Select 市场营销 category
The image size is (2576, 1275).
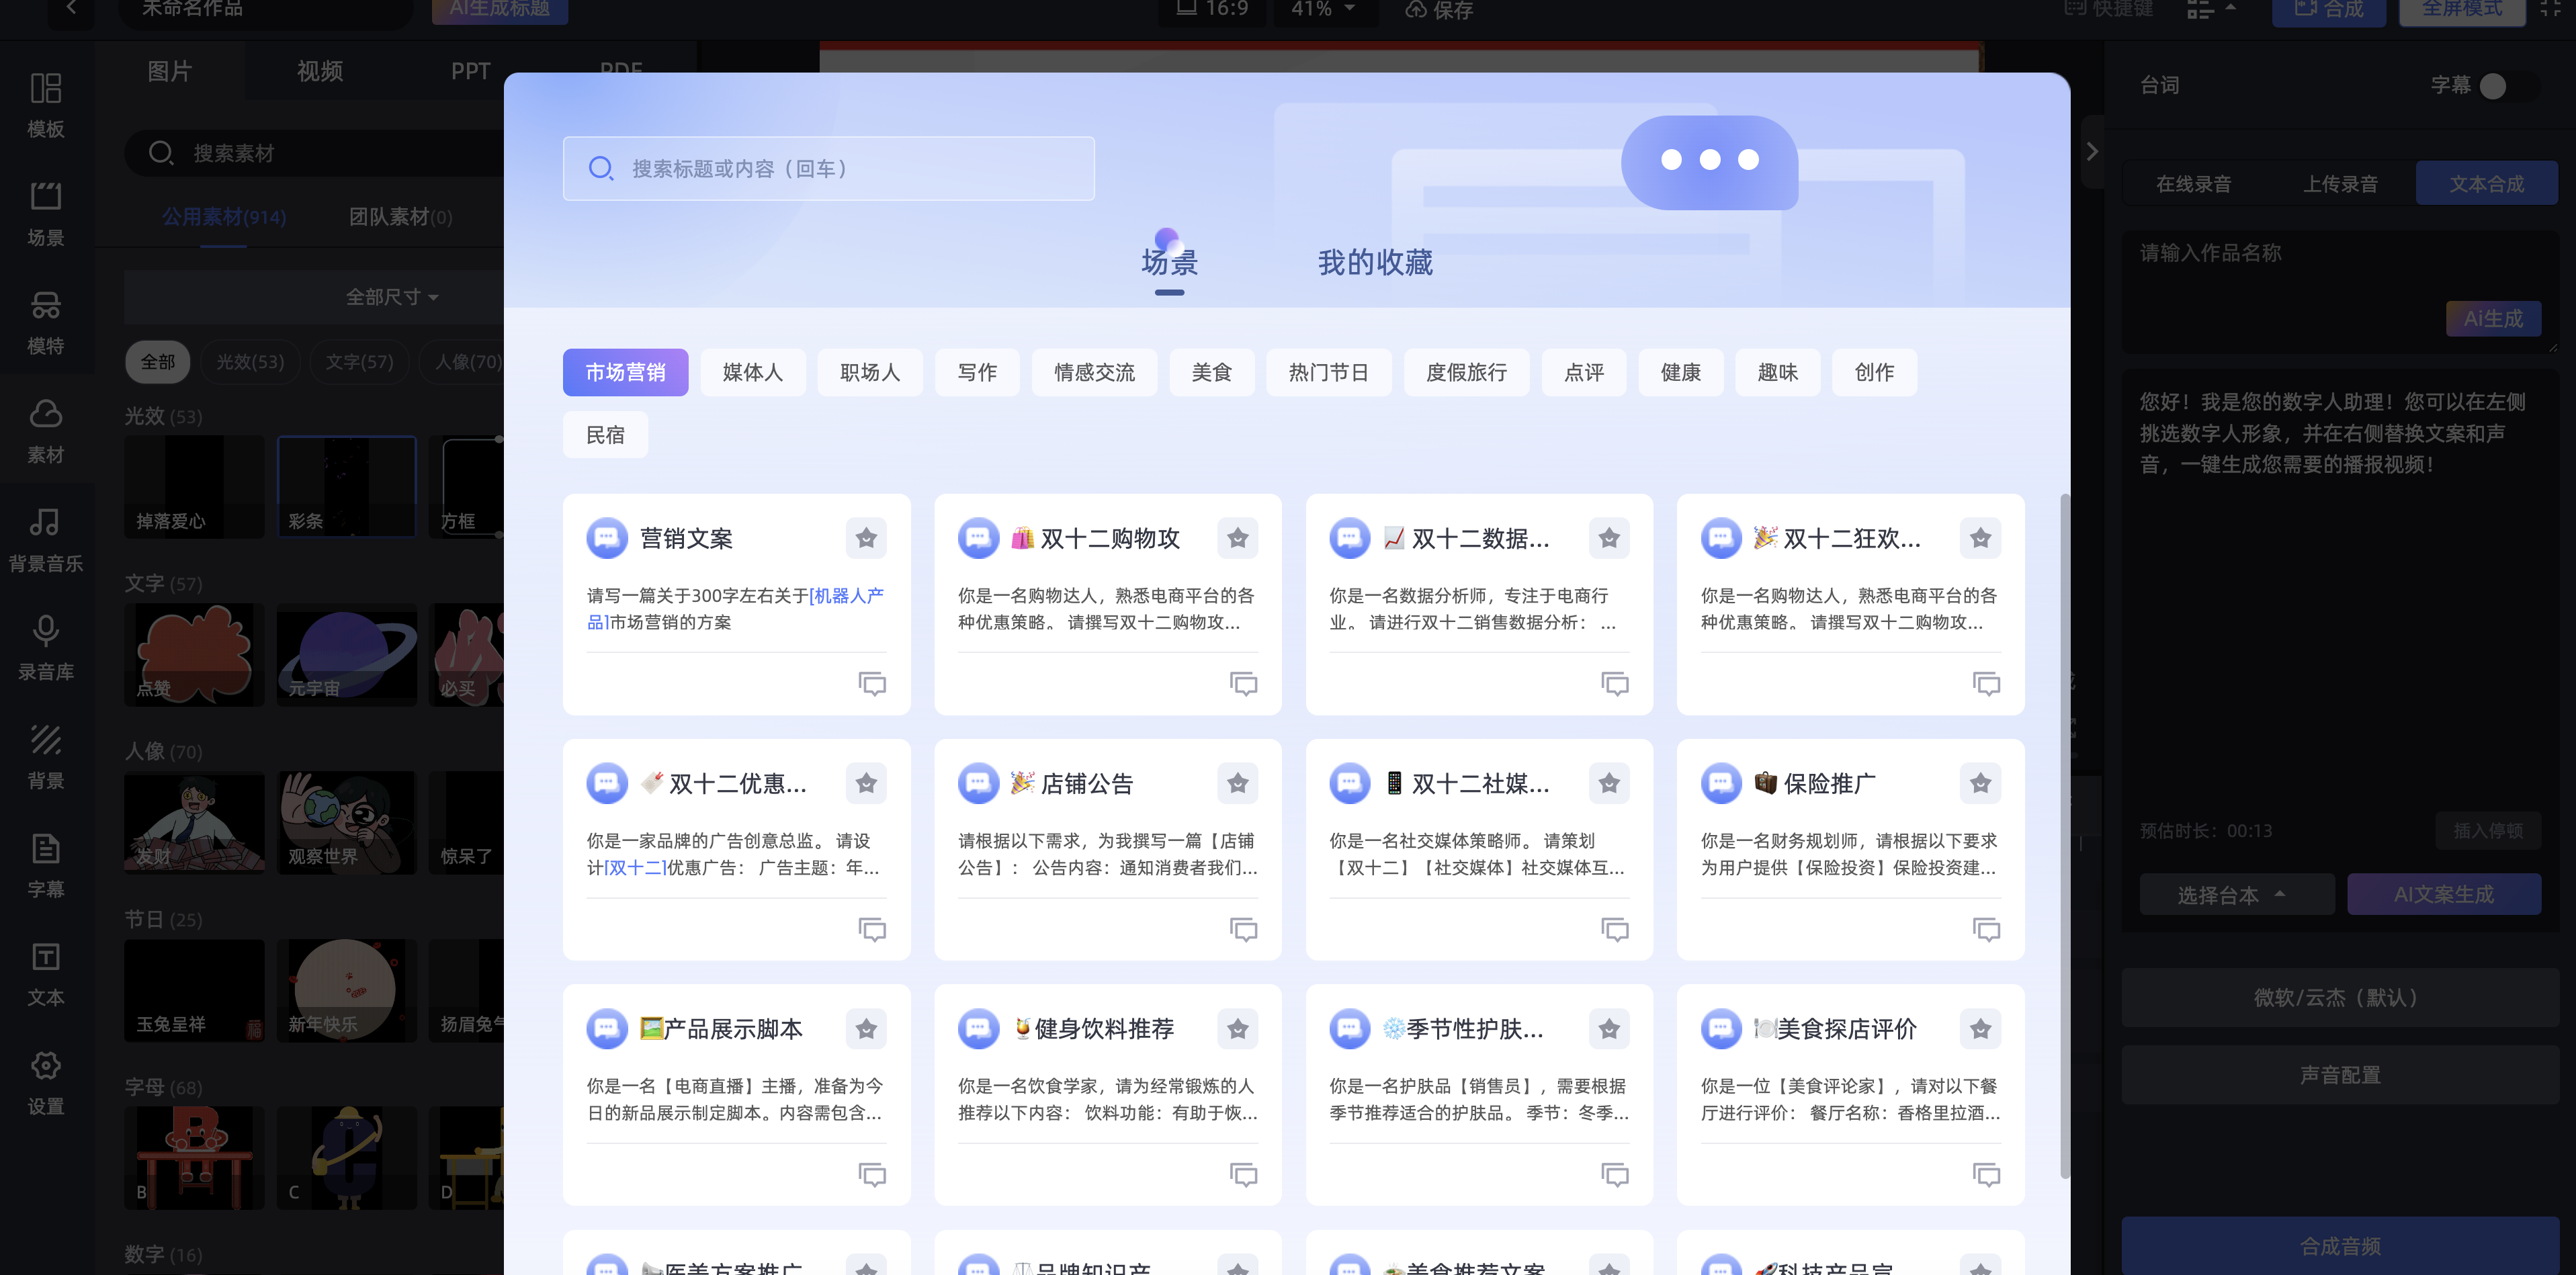tap(625, 372)
